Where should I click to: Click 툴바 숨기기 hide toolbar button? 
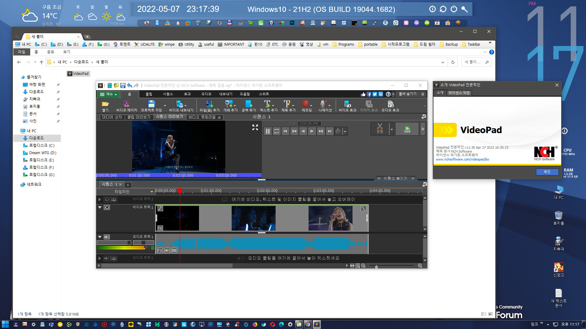point(411,94)
